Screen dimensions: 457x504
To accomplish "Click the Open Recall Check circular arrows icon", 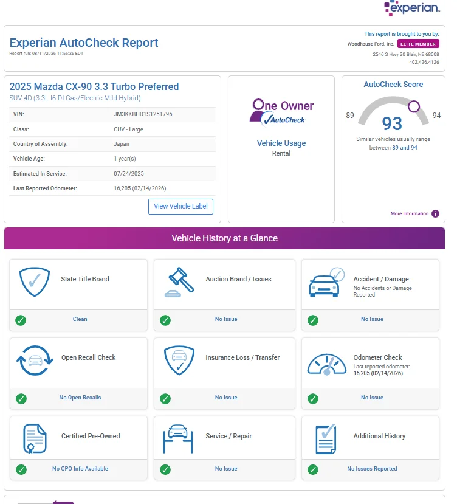I will click(x=35, y=361).
